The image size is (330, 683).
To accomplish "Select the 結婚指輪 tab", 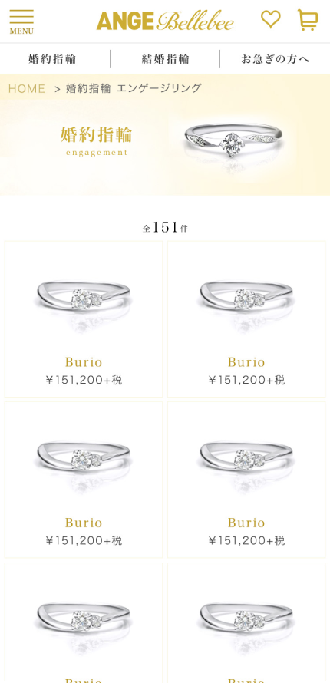I will point(166,59).
